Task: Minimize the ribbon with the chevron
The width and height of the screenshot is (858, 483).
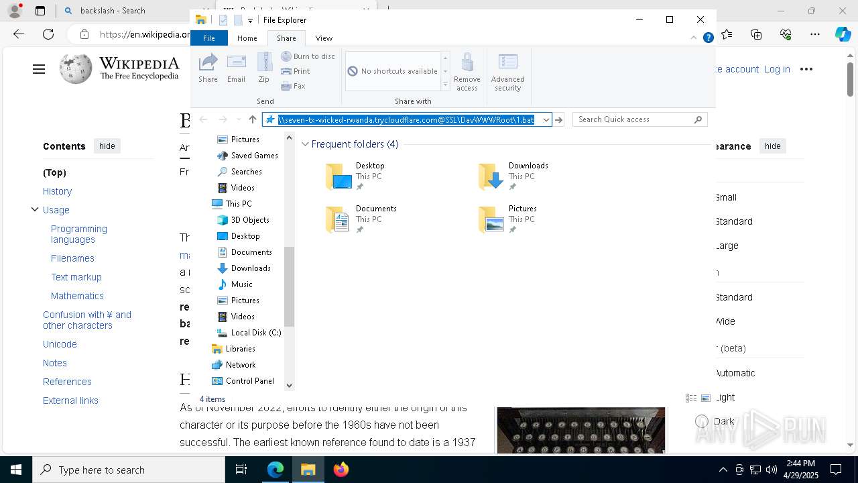Action: pos(693,38)
